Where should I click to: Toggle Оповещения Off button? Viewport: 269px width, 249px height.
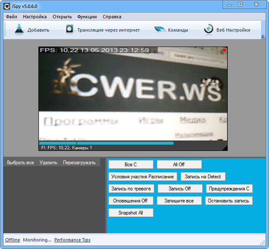pos(130,201)
